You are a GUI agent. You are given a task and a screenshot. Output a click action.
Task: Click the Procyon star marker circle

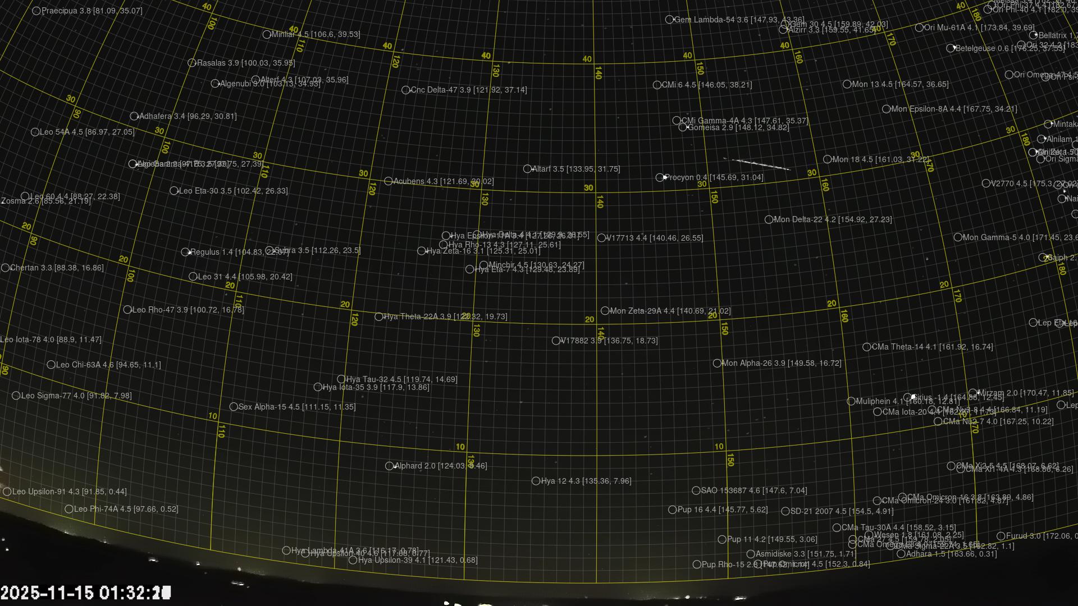pyautogui.click(x=660, y=177)
